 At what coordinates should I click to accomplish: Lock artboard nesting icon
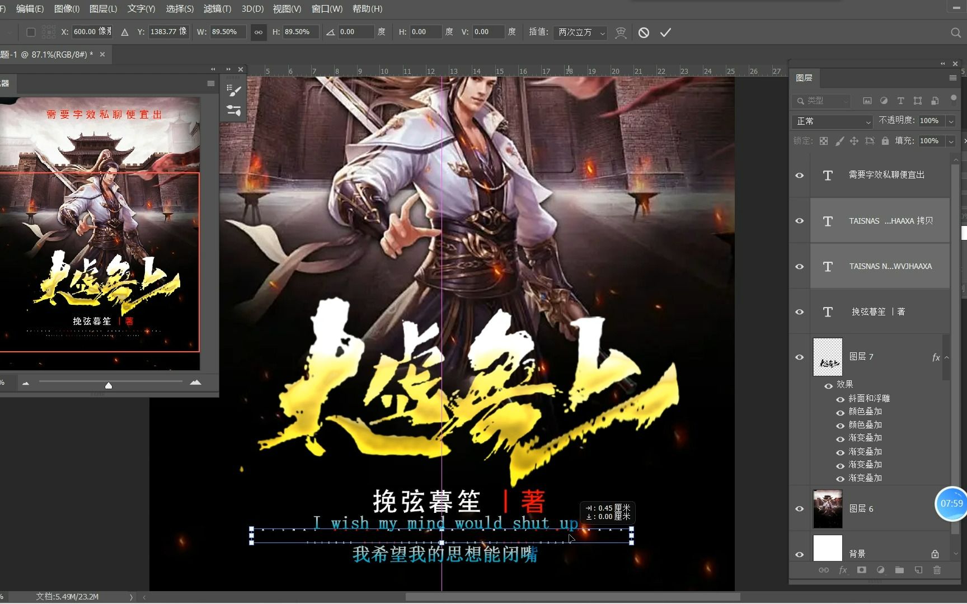[x=870, y=141]
